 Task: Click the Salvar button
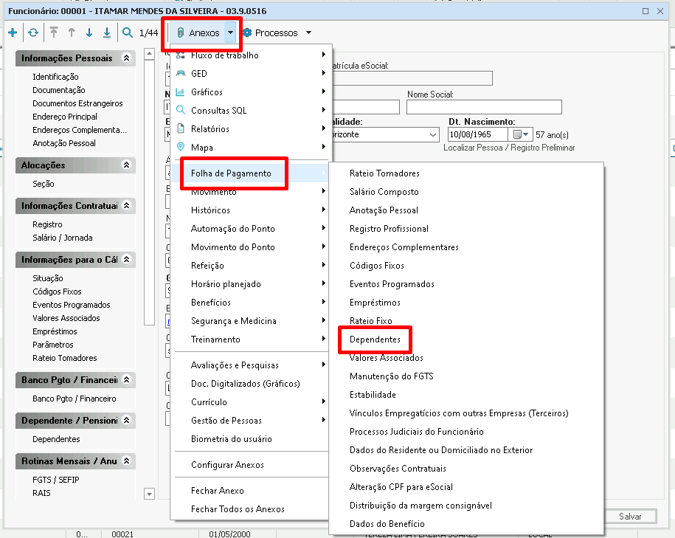630,517
